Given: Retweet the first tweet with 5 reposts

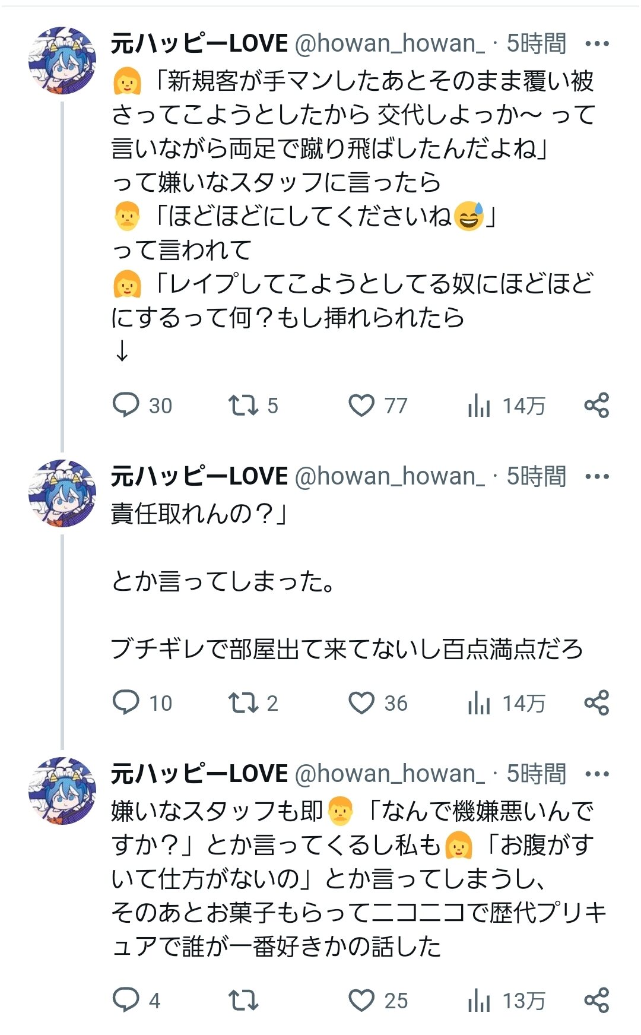Looking at the screenshot, I should 243,406.
